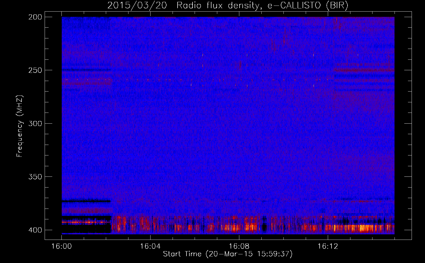Screen dimensions: 425x263
Task: Click the '200' frequency tick label
Action: pos(35,17)
